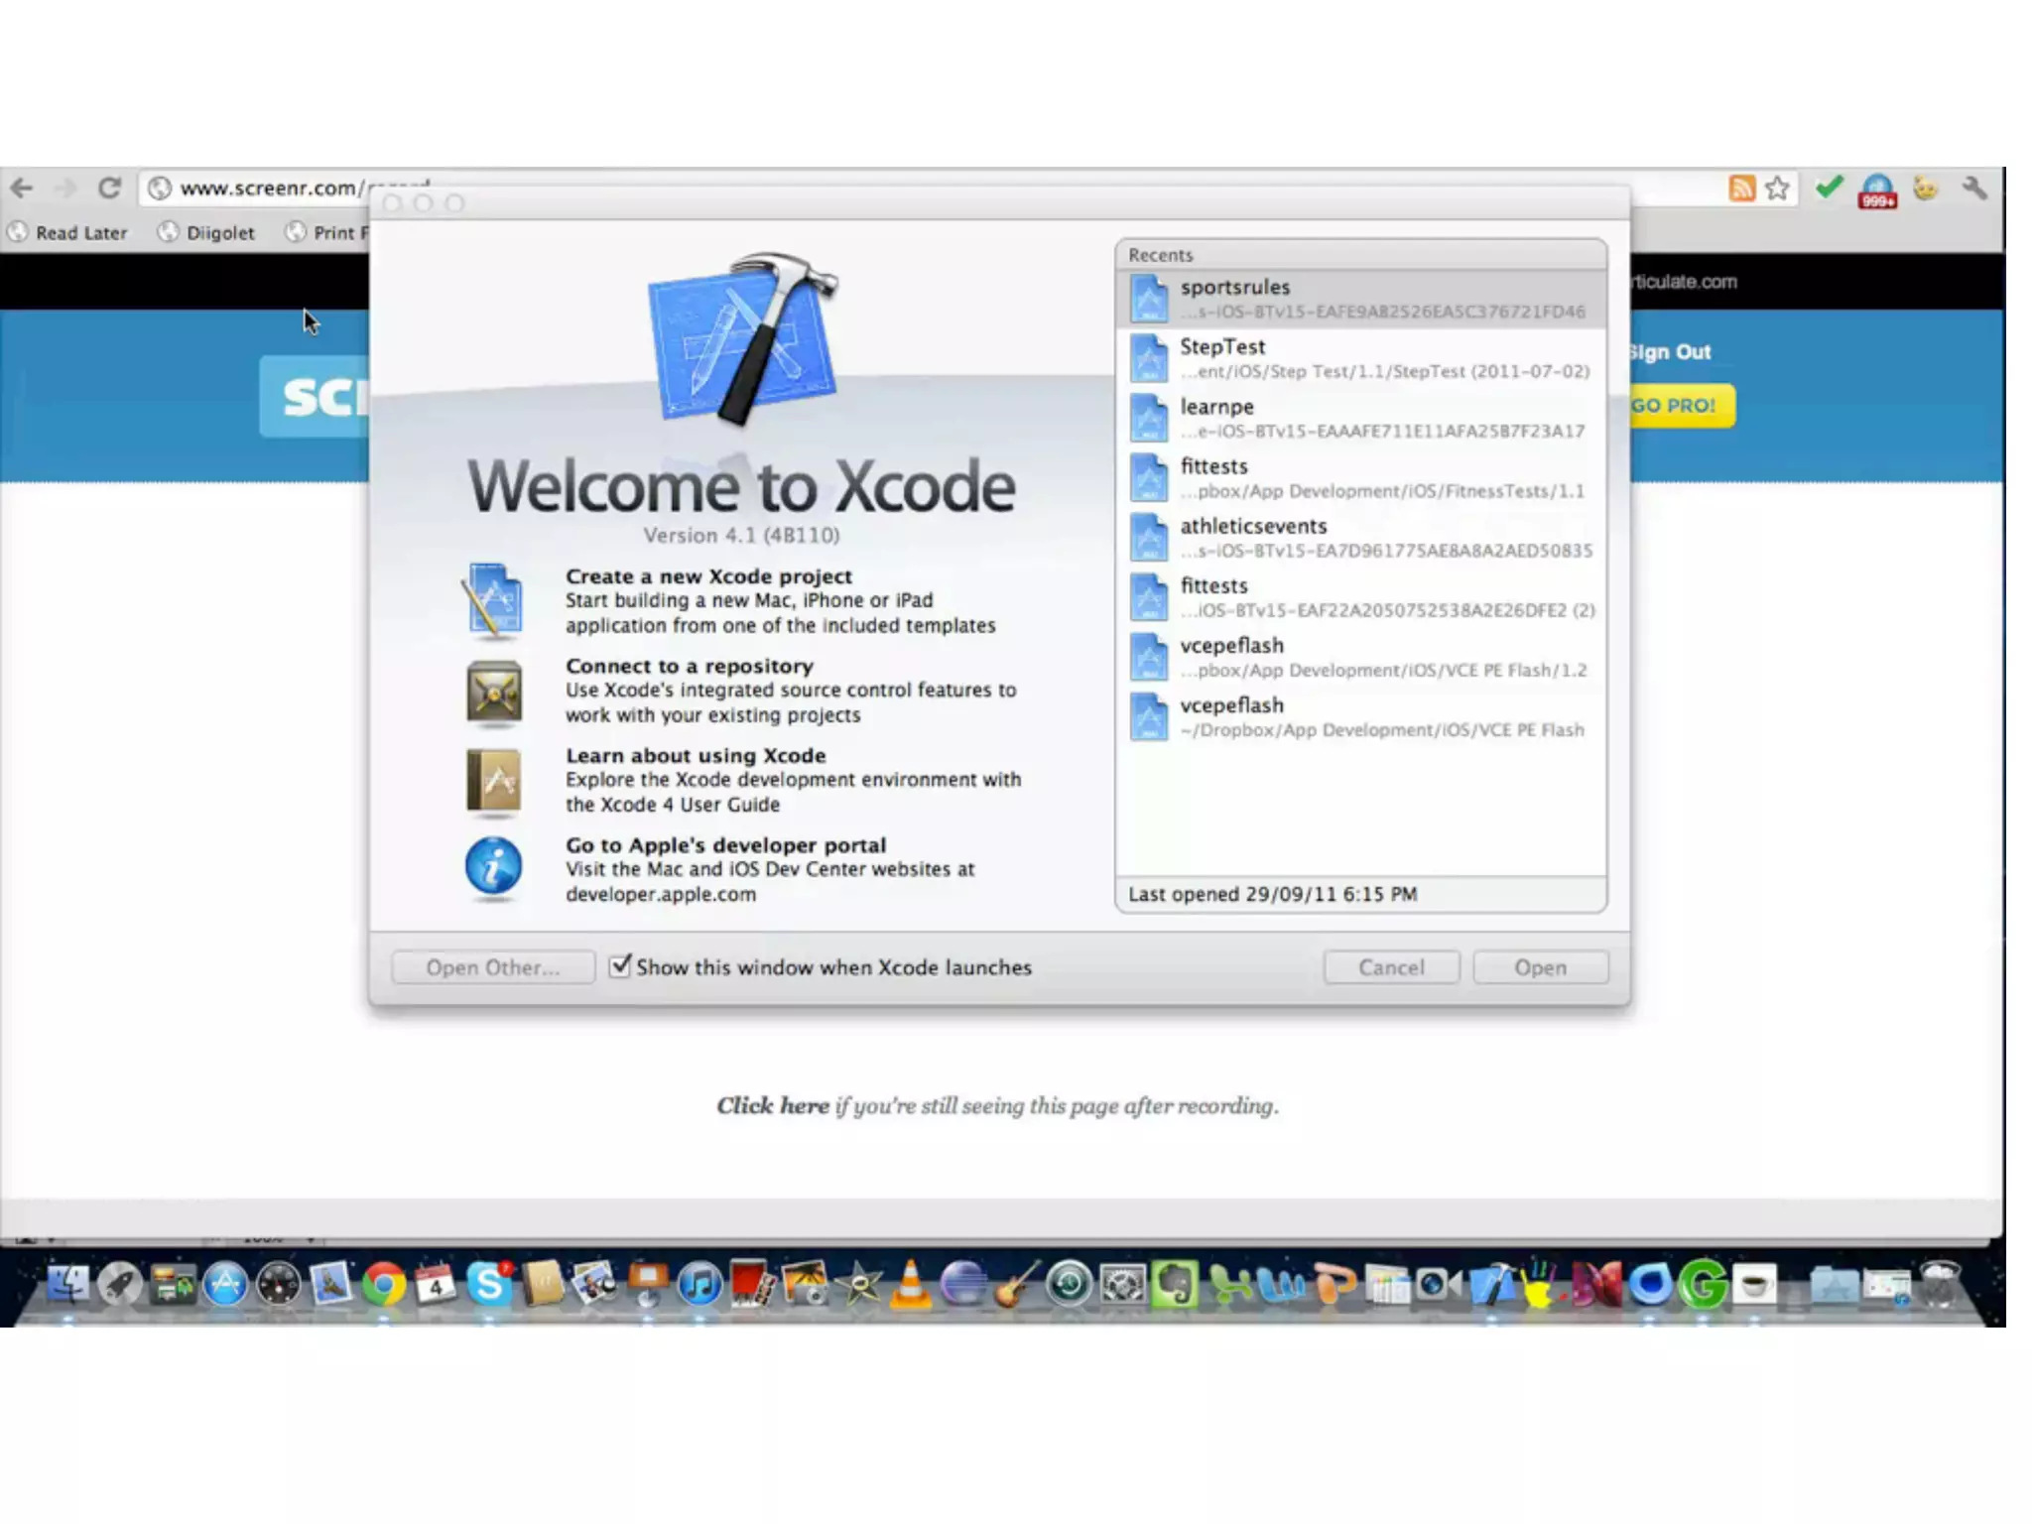Click the RSS feed icon
Image resolution: width=2032 pixels, height=1524 pixels.
tap(1741, 188)
